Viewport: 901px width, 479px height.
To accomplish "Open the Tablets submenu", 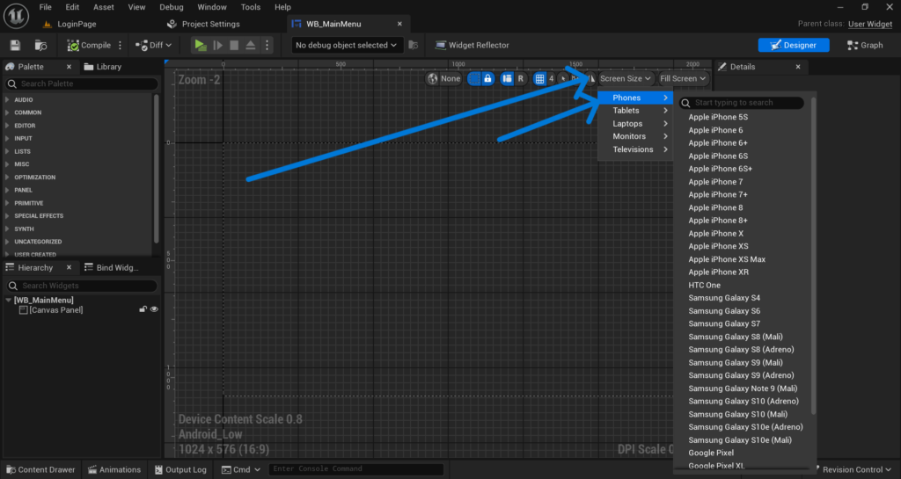I will click(x=635, y=111).
